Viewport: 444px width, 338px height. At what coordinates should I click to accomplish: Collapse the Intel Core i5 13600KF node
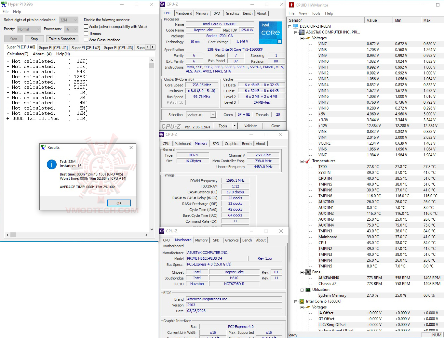296,301
